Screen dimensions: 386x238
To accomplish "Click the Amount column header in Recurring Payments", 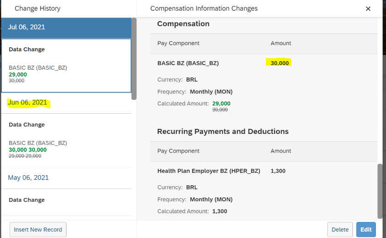I will 281,151.
